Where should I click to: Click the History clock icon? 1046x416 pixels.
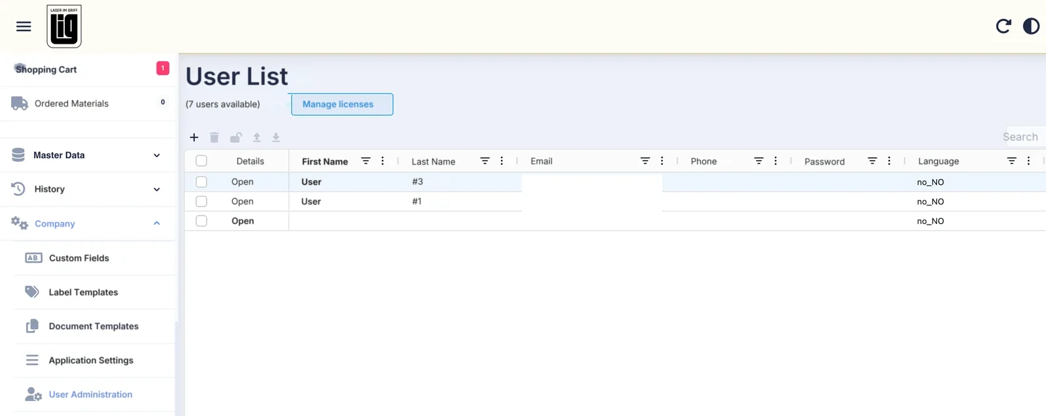click(18, 189)
